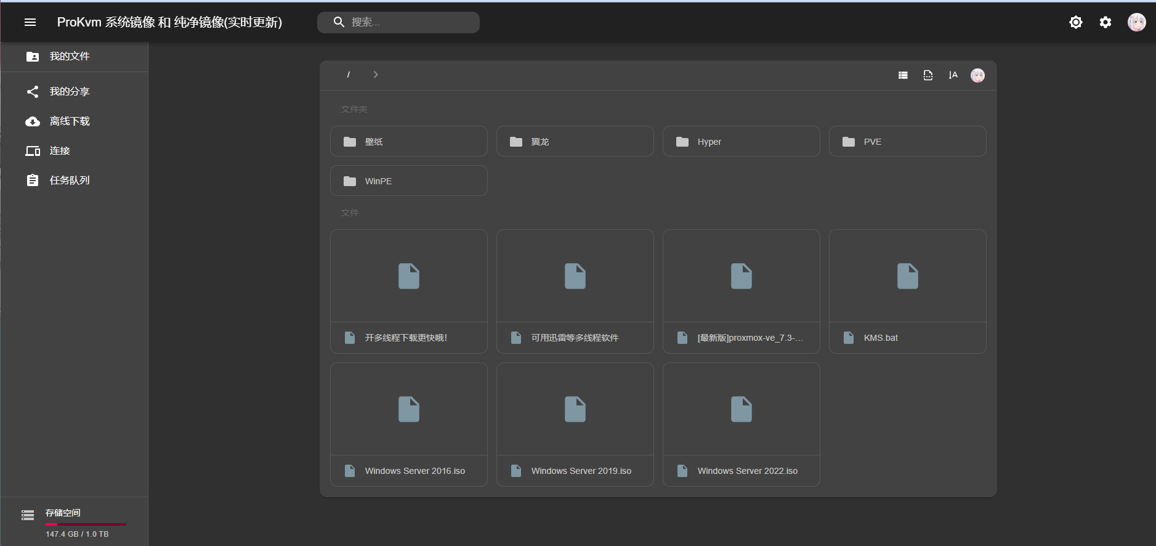Image resolution: width=1156 pixels, height=546 pixels.
Task: Open 我的分享 in the sidebar
Action: click(x=75, y=92)
